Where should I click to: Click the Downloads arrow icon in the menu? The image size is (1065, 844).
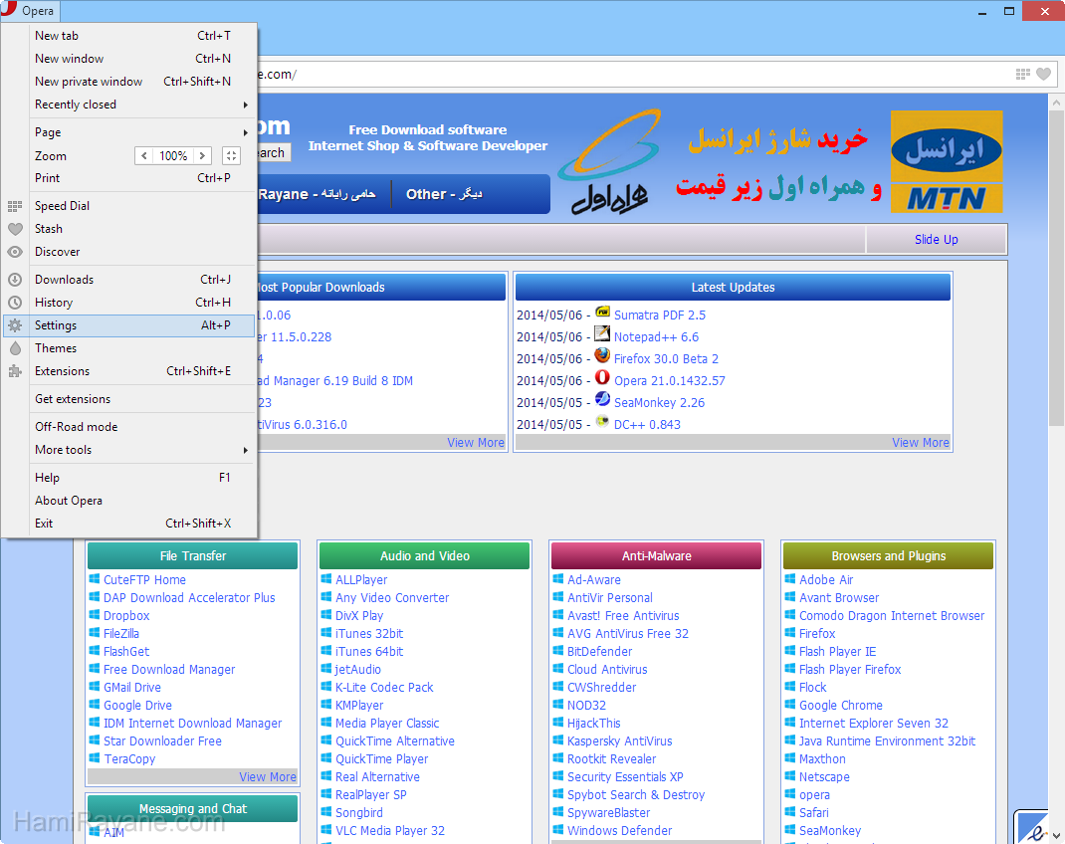[x=15, y=280]
